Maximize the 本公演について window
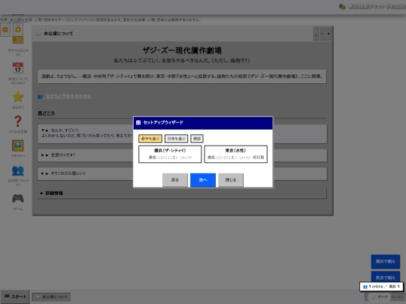406x304 pixels. point(322,34)
